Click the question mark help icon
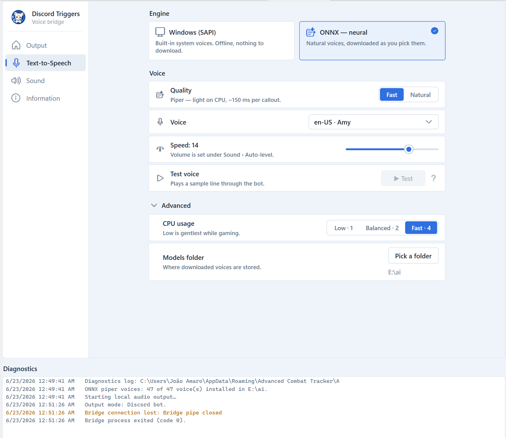 pyautogui.click(x=434, y=178)
